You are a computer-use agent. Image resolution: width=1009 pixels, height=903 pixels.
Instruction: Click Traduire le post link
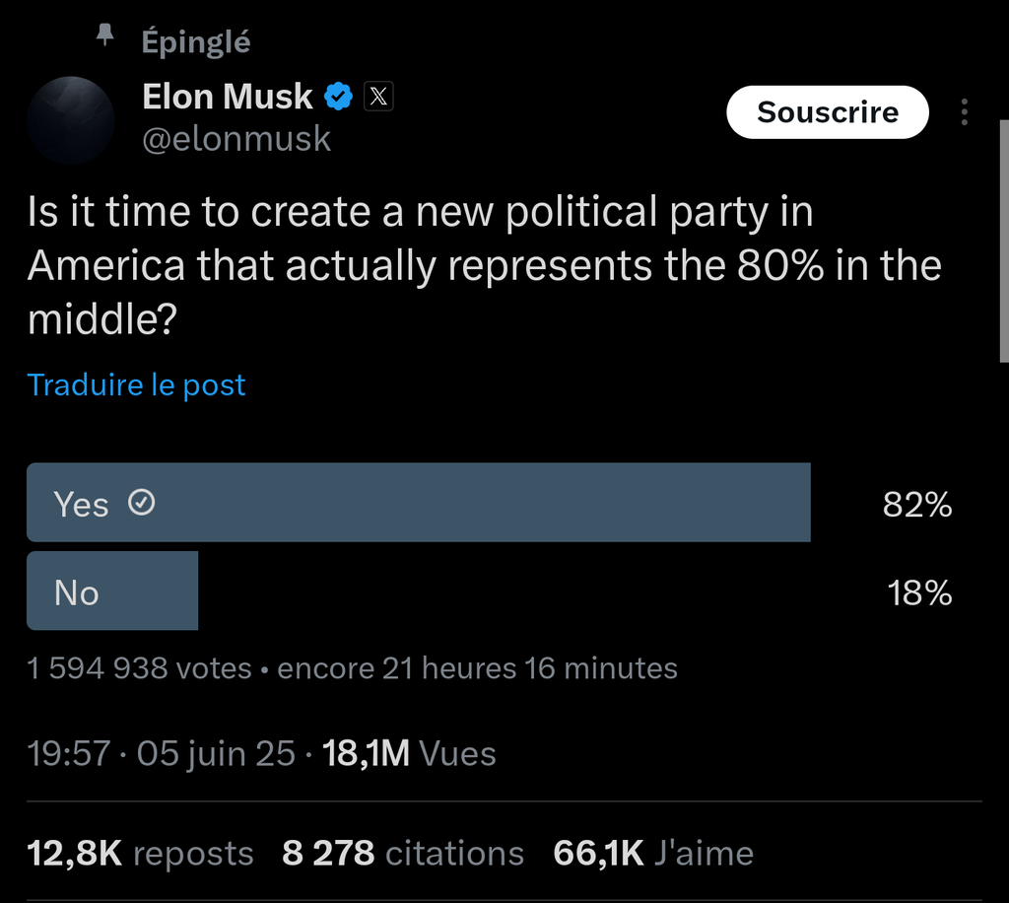click(137, 384)
